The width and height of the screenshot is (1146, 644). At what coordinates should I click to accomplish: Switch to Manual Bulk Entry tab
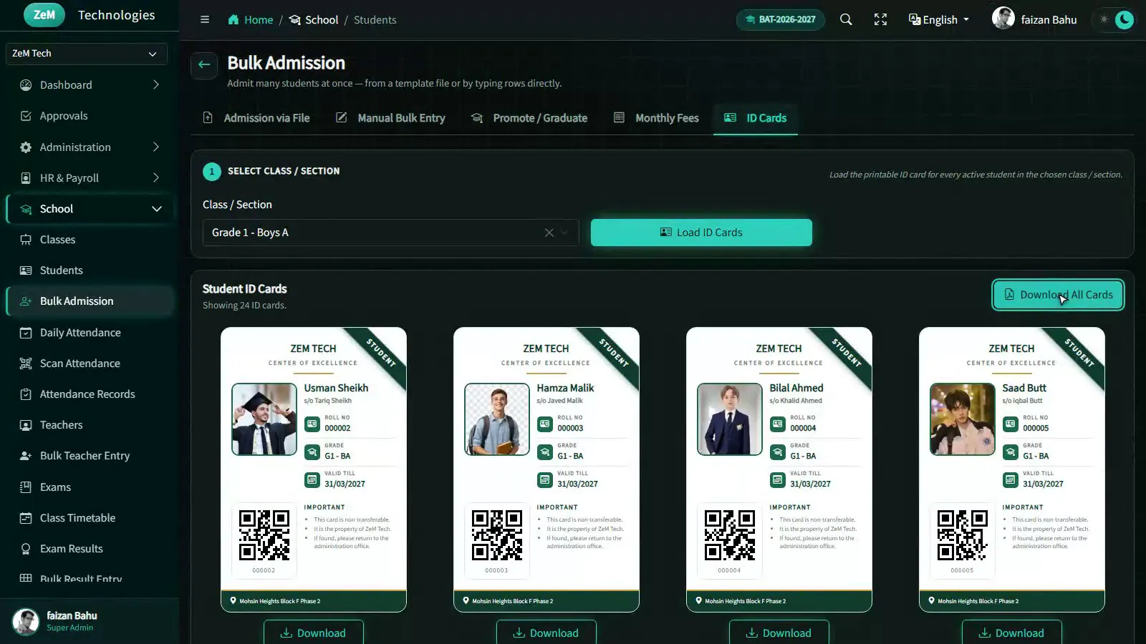(390, 118)
